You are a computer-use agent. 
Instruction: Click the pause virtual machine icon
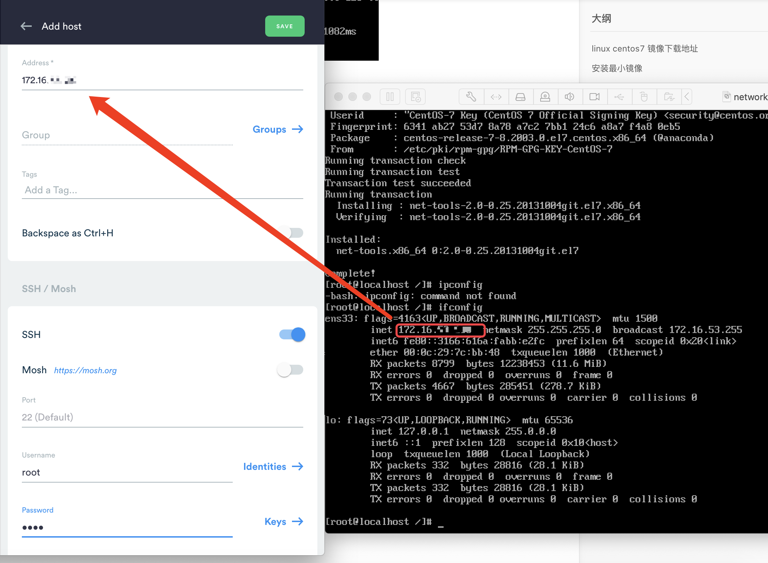[390, 97]
